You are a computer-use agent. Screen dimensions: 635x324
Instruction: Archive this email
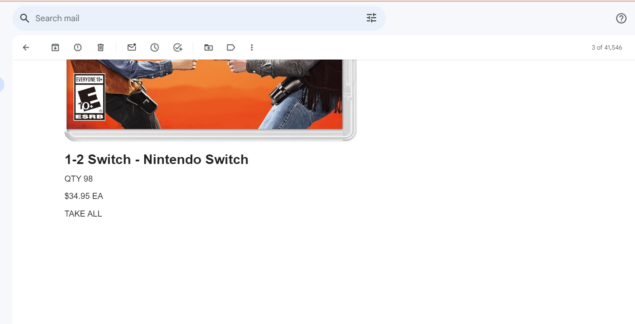(55, 47)
